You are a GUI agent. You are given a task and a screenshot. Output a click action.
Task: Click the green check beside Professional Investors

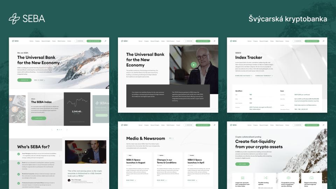coord(19,183)
